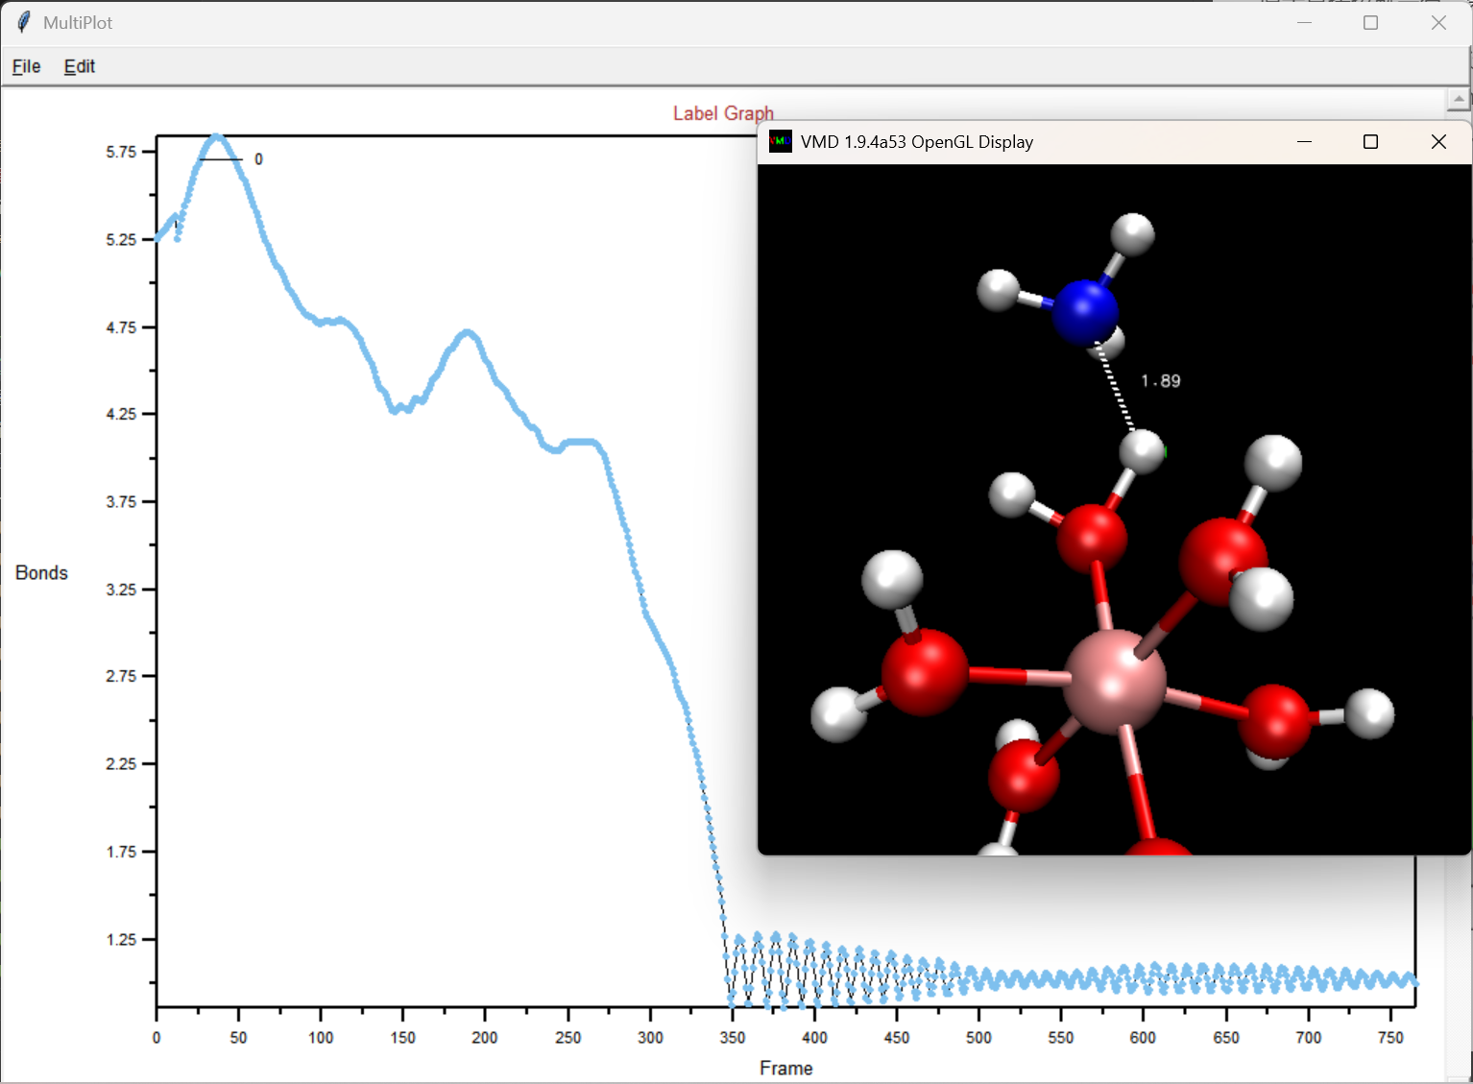The width and height of the screenshot is (1473, 1084).
Task: Click the 'VMD 1.9.4a53 OpenGL Display' title bar text
Action: [916, 142]
